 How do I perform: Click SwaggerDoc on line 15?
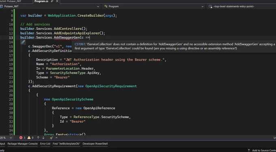(x=42, y=46)
